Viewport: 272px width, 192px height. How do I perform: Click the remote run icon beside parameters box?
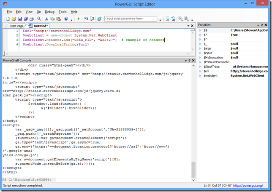click(x=99, y=19)
